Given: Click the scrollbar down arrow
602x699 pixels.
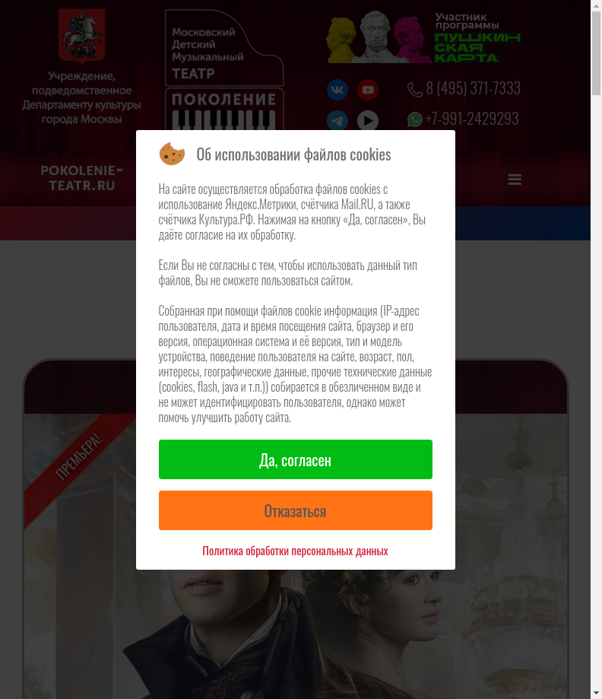Looking at the screenshot, I should 596,693.
